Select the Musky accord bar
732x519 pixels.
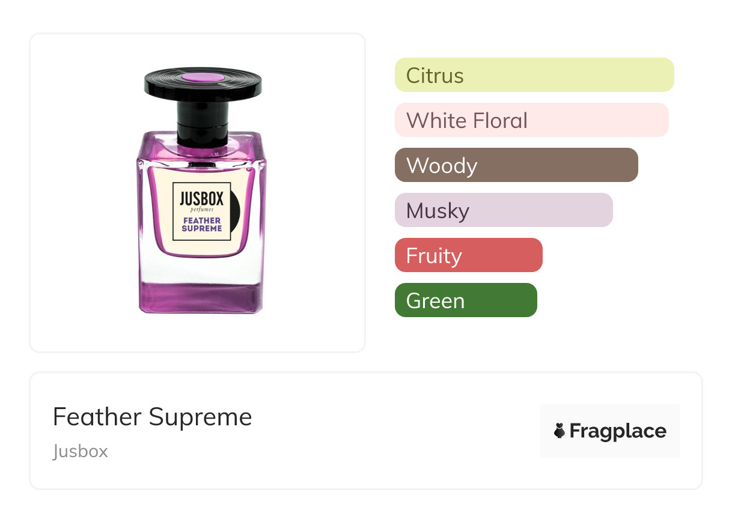click(x=503, y=210)
